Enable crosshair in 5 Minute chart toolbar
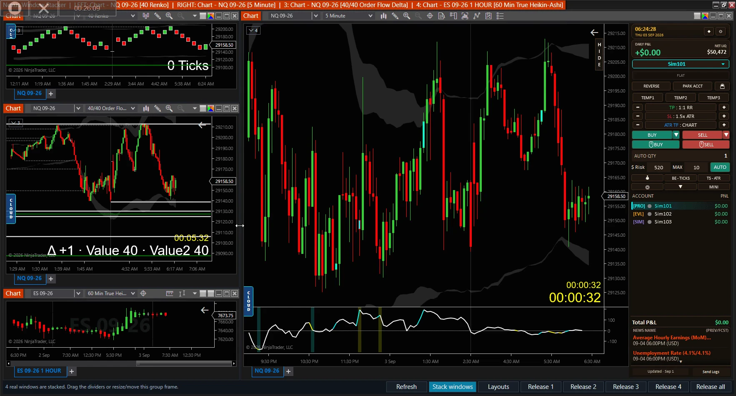 (430, 16)
